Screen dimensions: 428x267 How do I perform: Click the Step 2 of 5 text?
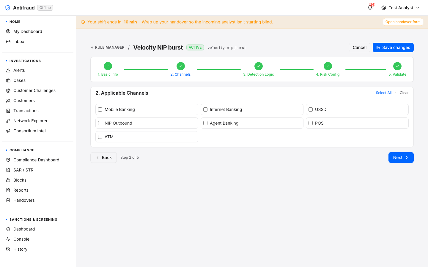pos(130,158)
